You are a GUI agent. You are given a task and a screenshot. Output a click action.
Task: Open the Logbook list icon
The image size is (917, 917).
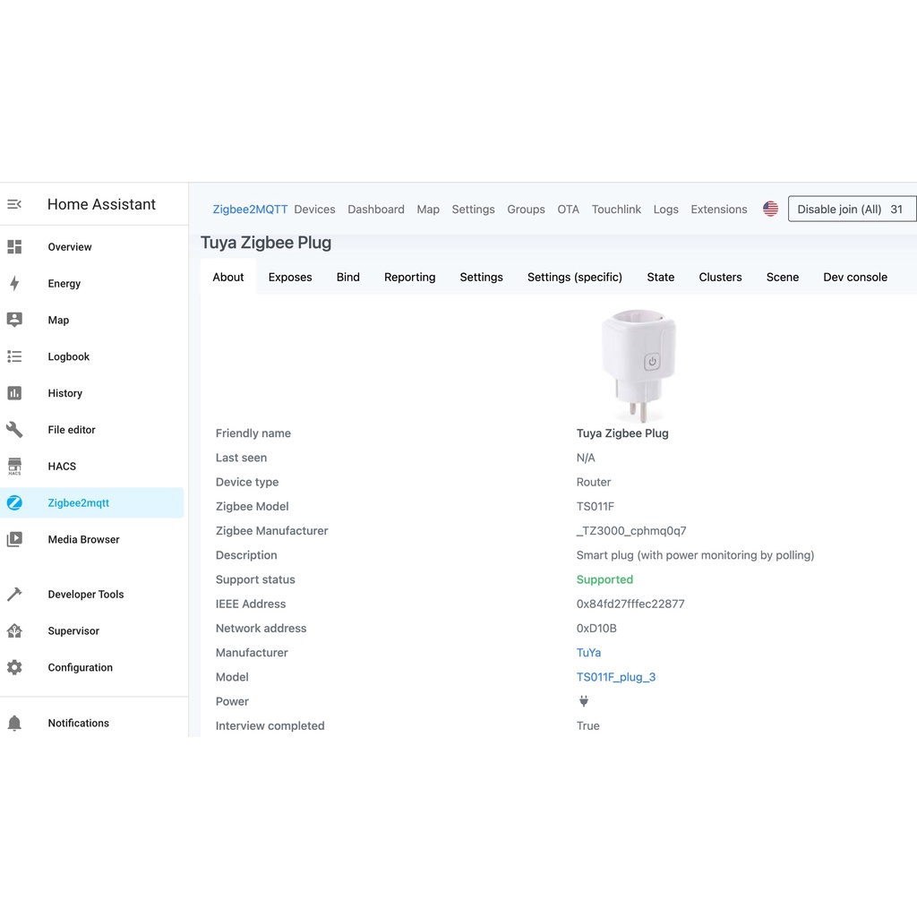14,356
